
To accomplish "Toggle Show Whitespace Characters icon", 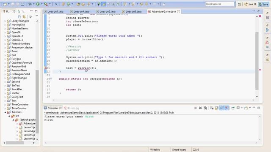I will pyautogui.click(x=118, y=4).
